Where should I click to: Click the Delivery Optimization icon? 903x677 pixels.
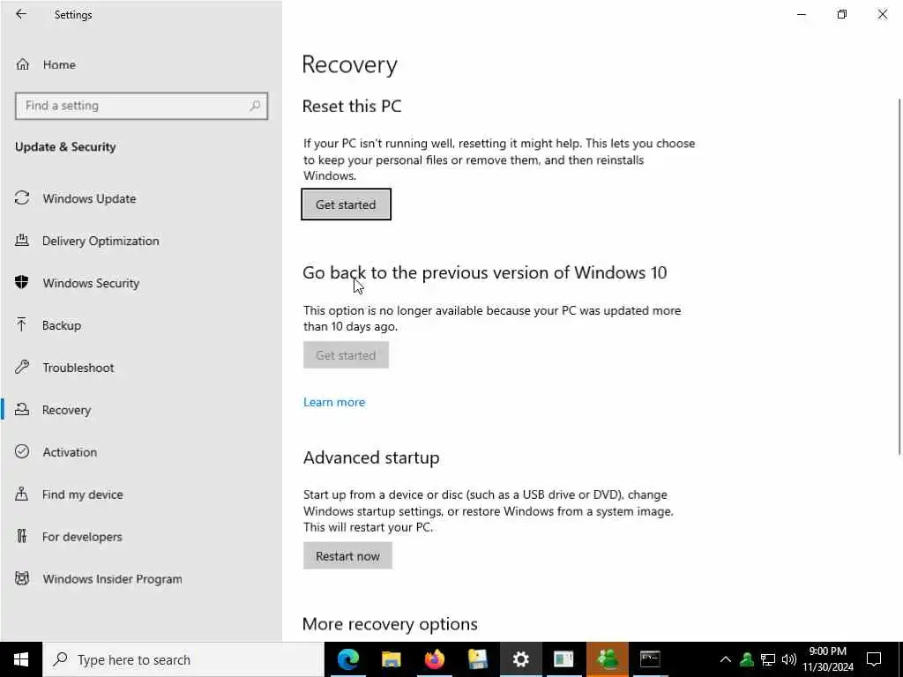pos(22,240)
